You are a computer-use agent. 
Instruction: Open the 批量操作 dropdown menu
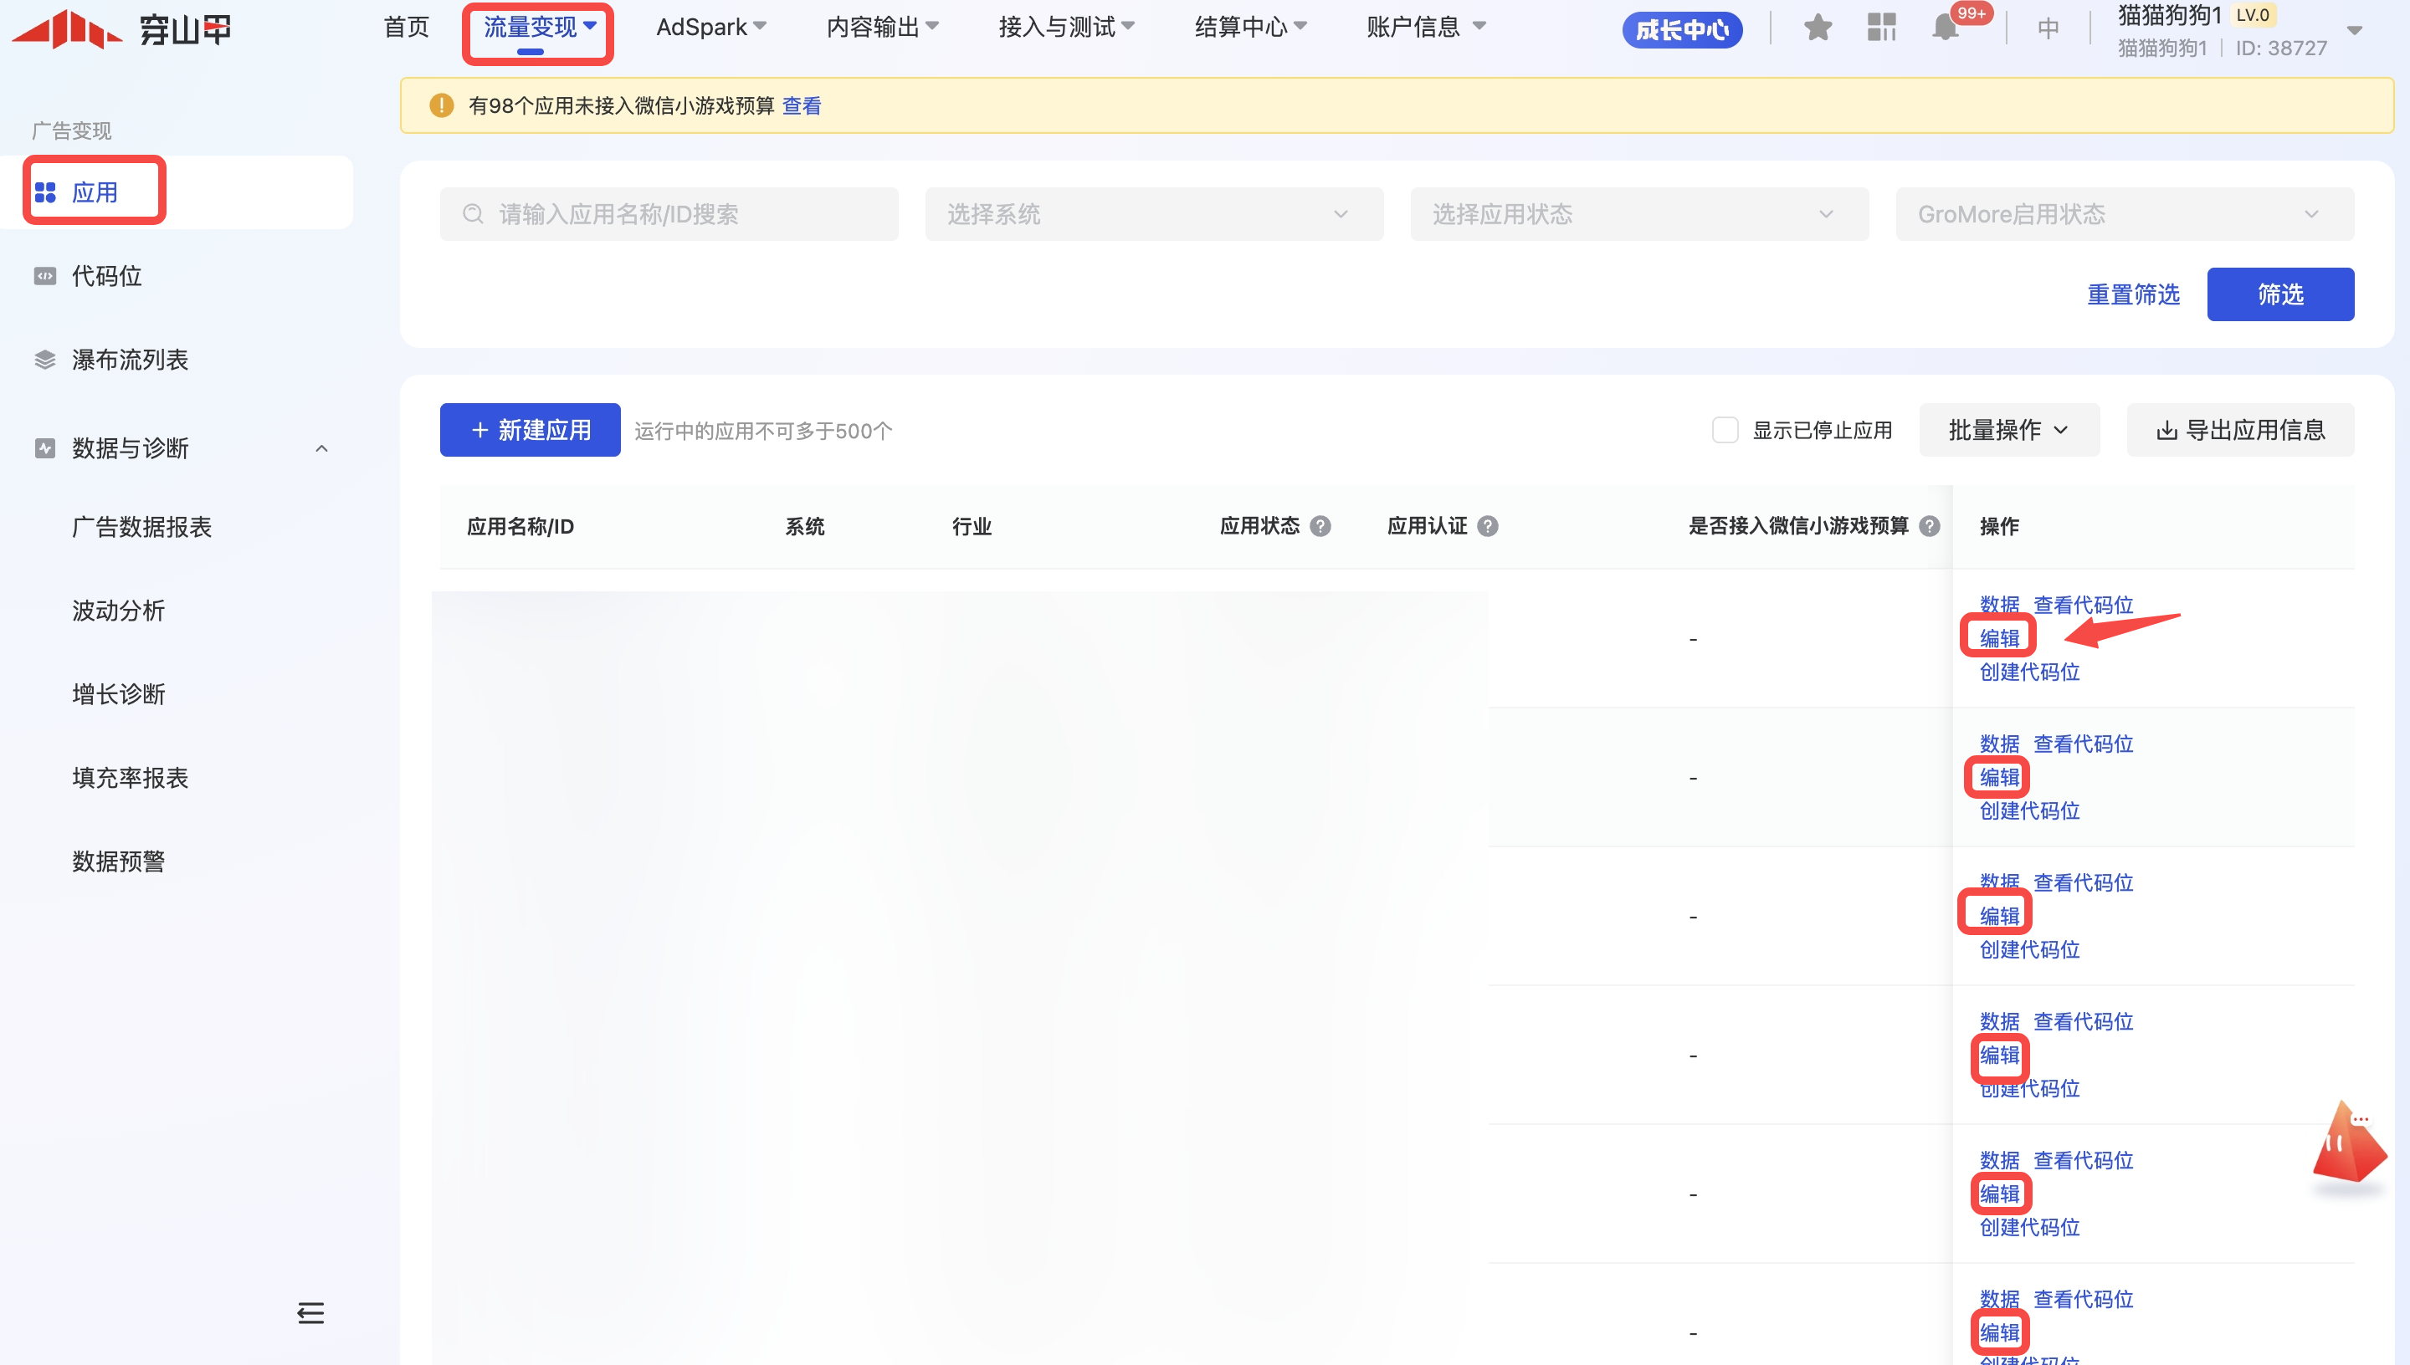click(2007, 430)
